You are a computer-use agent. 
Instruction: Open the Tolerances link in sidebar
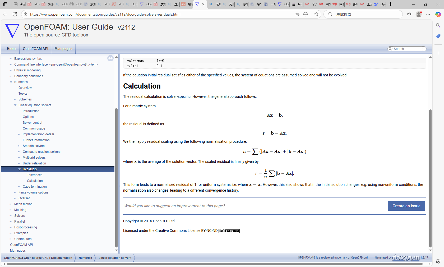(x=35, y=175)
